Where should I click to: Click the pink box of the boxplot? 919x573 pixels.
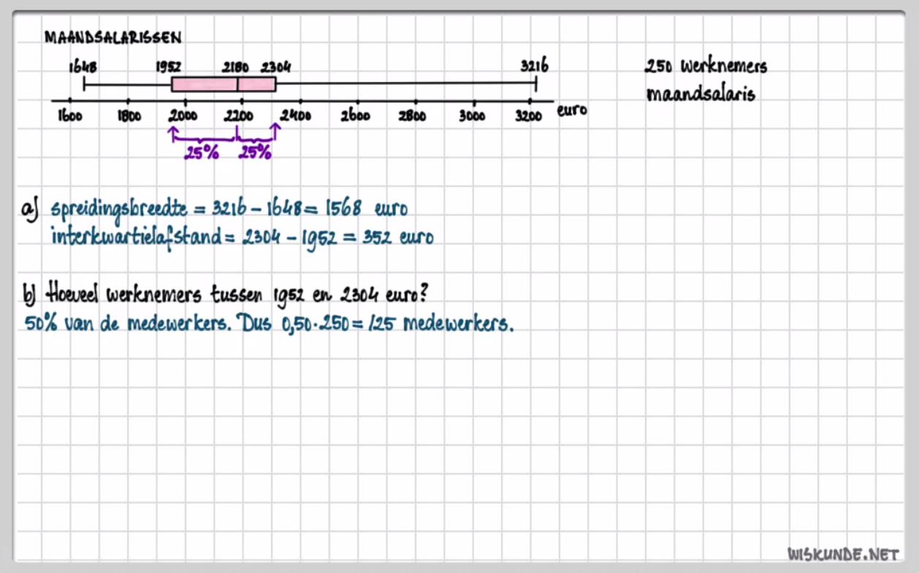tap(224, 84)
